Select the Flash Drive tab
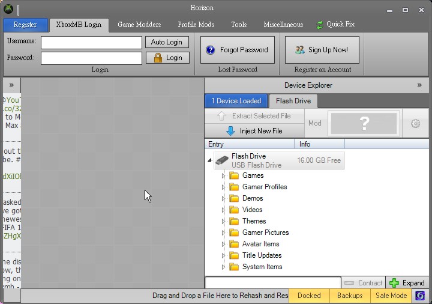This screenshot has width=432, height=304. click(x=293, y=101)
